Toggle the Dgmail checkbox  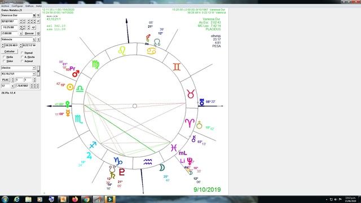tap(22, 52)
